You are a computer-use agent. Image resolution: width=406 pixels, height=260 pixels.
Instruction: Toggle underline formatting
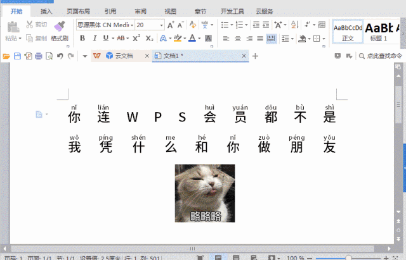(x=106, y=38)
